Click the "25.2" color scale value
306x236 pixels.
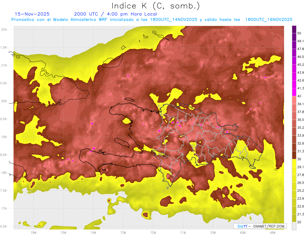click(x=301, y=191)
